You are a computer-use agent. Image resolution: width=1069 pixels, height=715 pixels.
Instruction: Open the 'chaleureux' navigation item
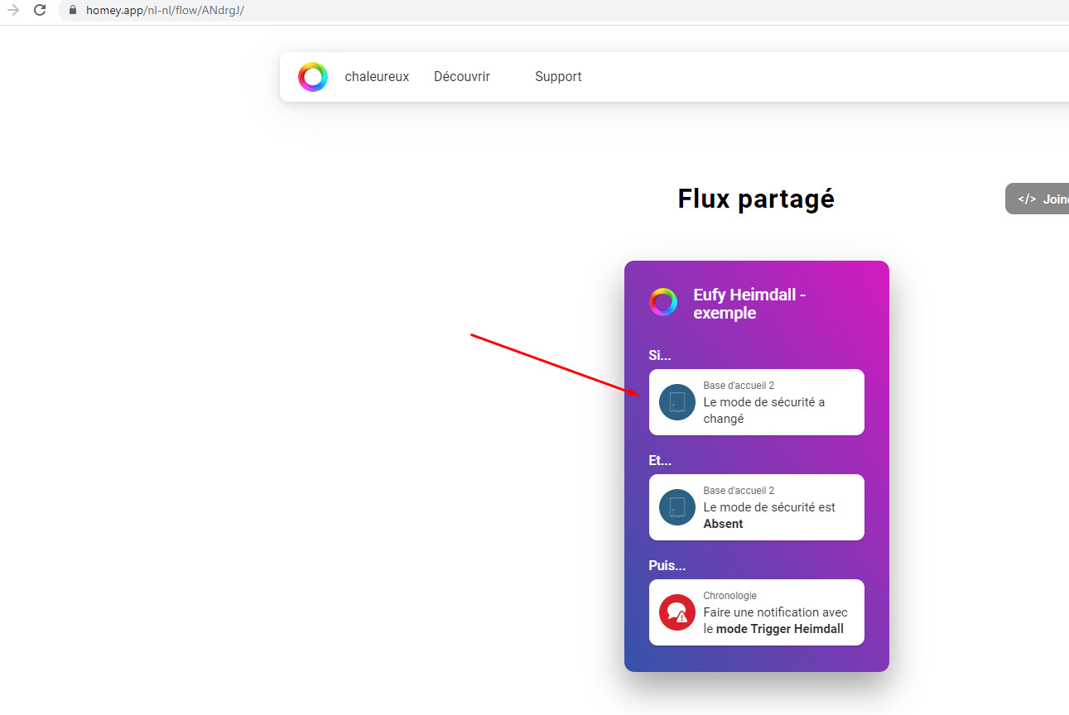(x=377, y=77)
